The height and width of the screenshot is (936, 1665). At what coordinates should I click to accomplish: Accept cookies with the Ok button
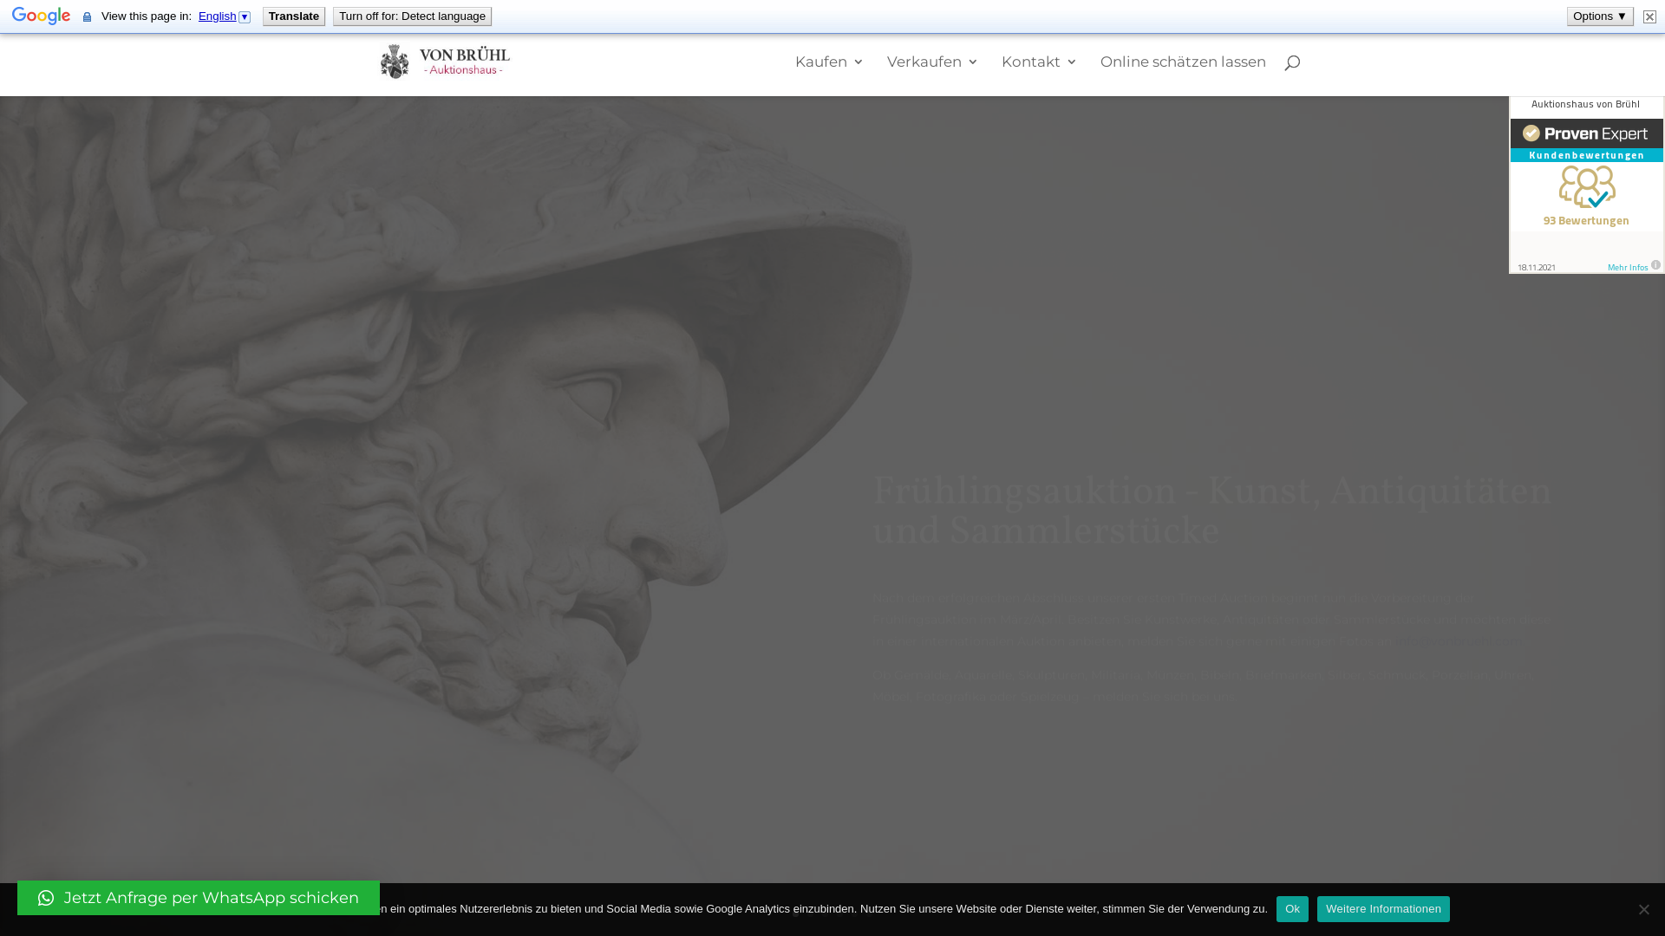1293,908
